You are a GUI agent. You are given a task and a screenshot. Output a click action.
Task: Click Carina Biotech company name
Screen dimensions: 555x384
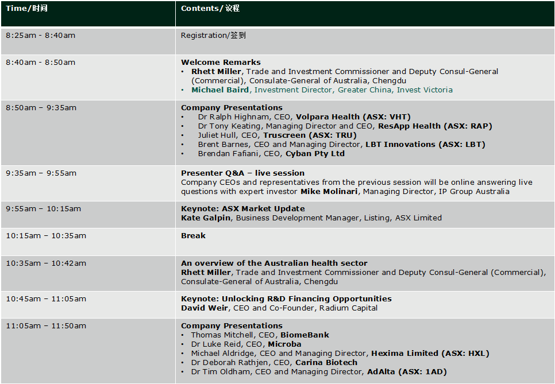click(326, 362)
